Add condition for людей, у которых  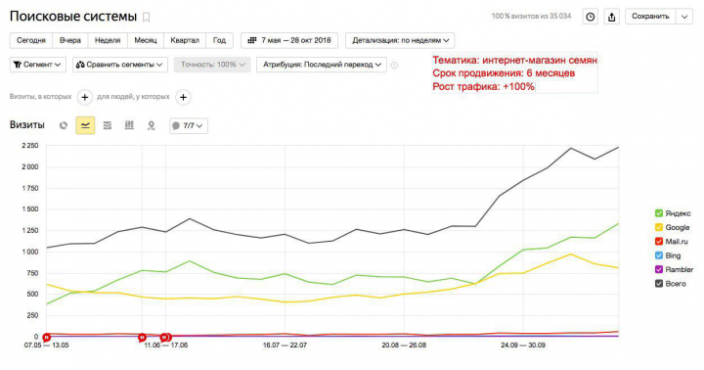coord(183,97)
